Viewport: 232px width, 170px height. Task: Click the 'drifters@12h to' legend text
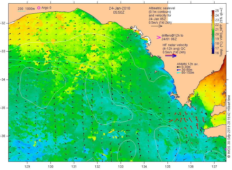point(172,36)
